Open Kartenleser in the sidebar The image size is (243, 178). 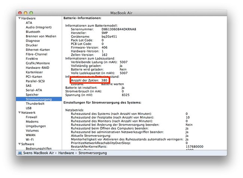[x=34, y=72]
